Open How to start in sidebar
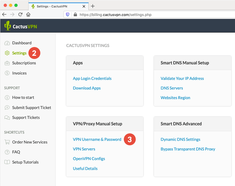This screenshot has height=186, width=235. pos(23,98)
